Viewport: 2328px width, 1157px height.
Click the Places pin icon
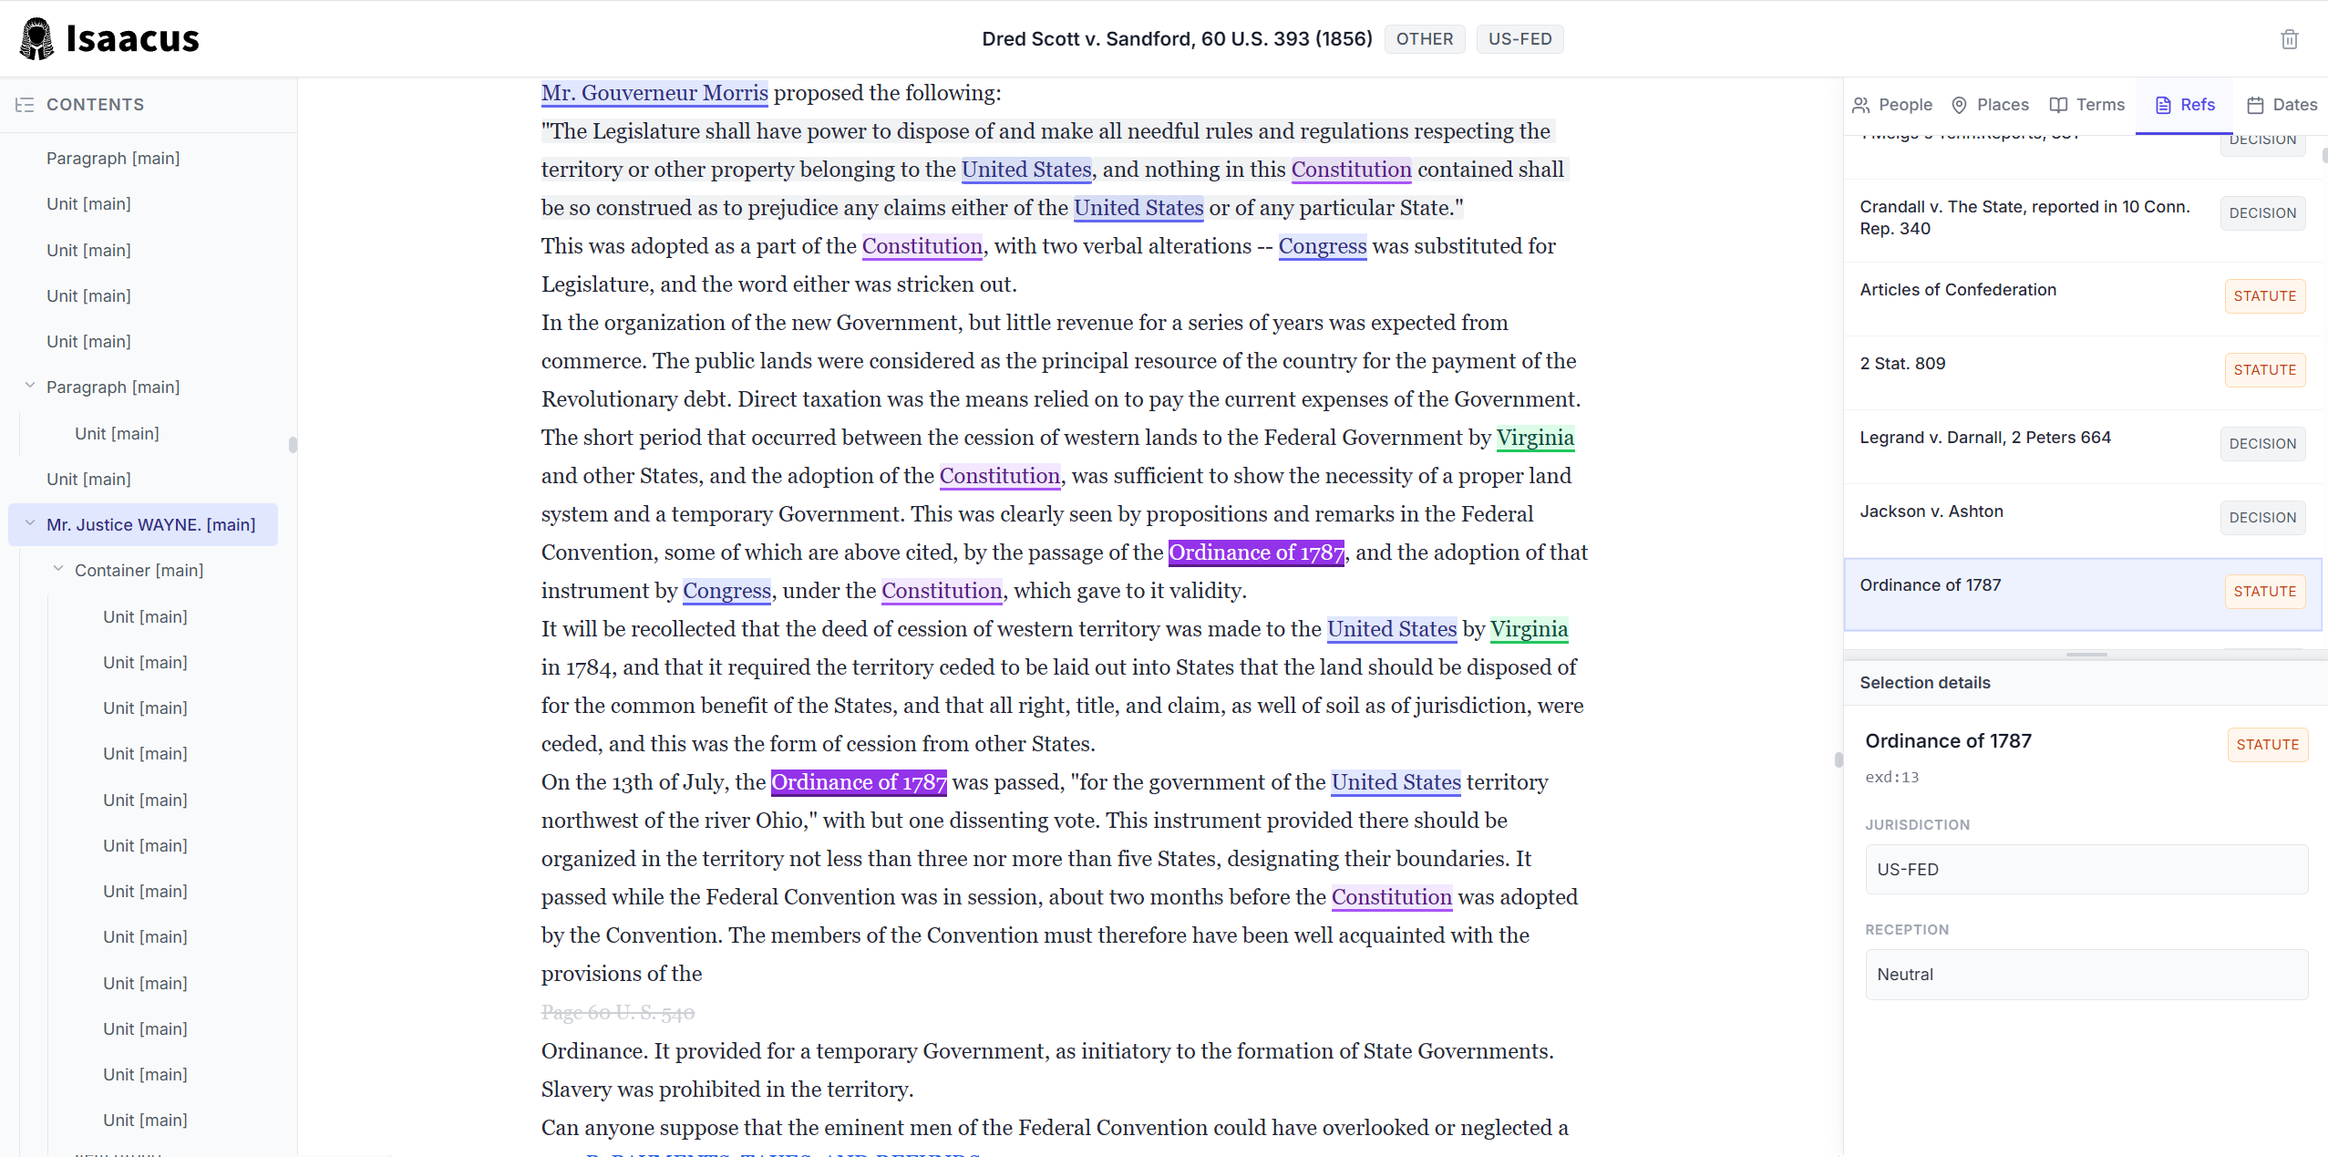pyautogui.click(x=1959, y=105)
